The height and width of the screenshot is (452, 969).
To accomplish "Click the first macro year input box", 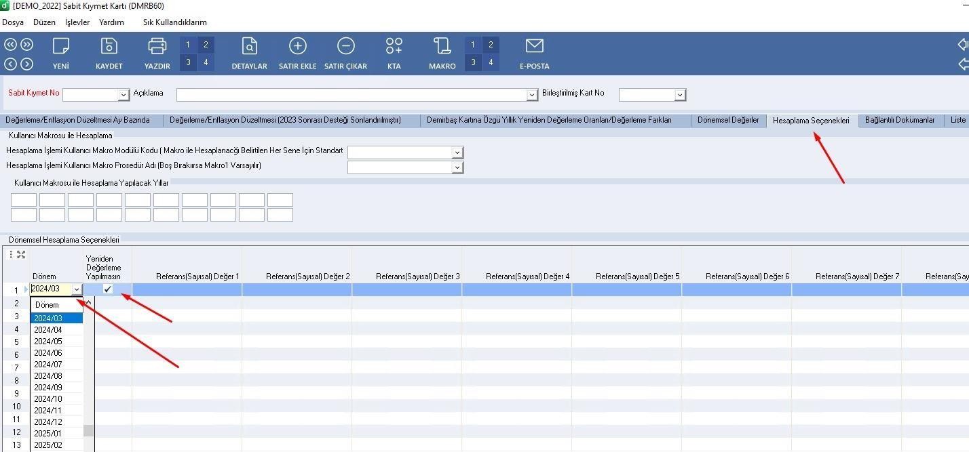I will tap(24, 200).
